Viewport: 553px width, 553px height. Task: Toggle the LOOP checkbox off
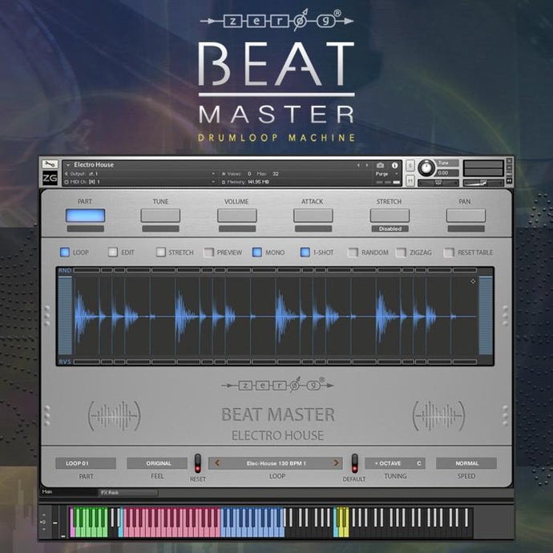point(65,252)
